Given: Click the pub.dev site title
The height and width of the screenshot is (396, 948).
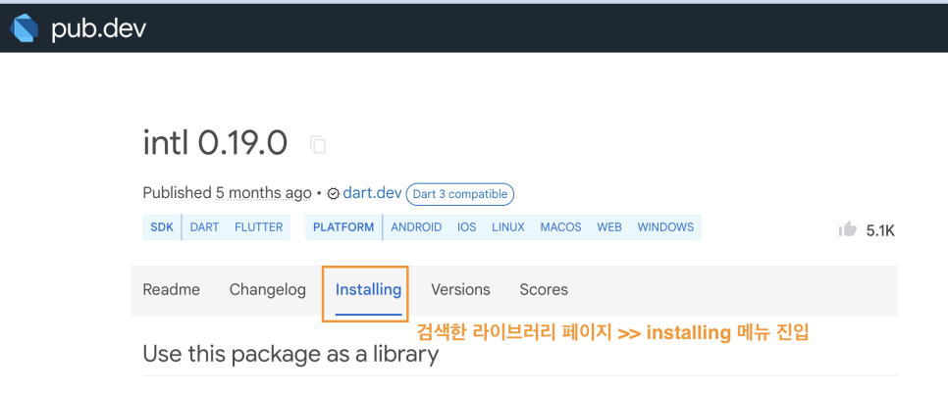Looking at the screenshot, I should (x=98, y=28).
